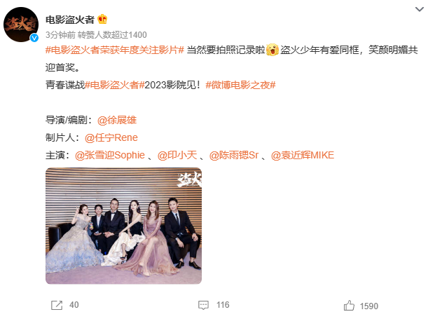
Task: Expand the post options chevron menu
Action: 419,9
